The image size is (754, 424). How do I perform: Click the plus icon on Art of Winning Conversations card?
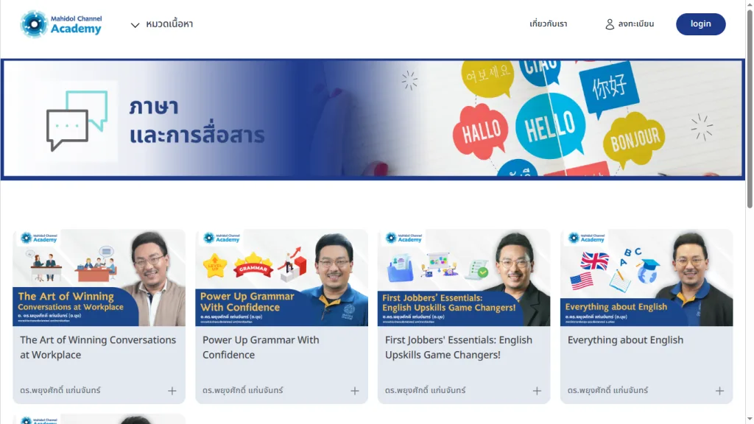click(x=172, y=391)
